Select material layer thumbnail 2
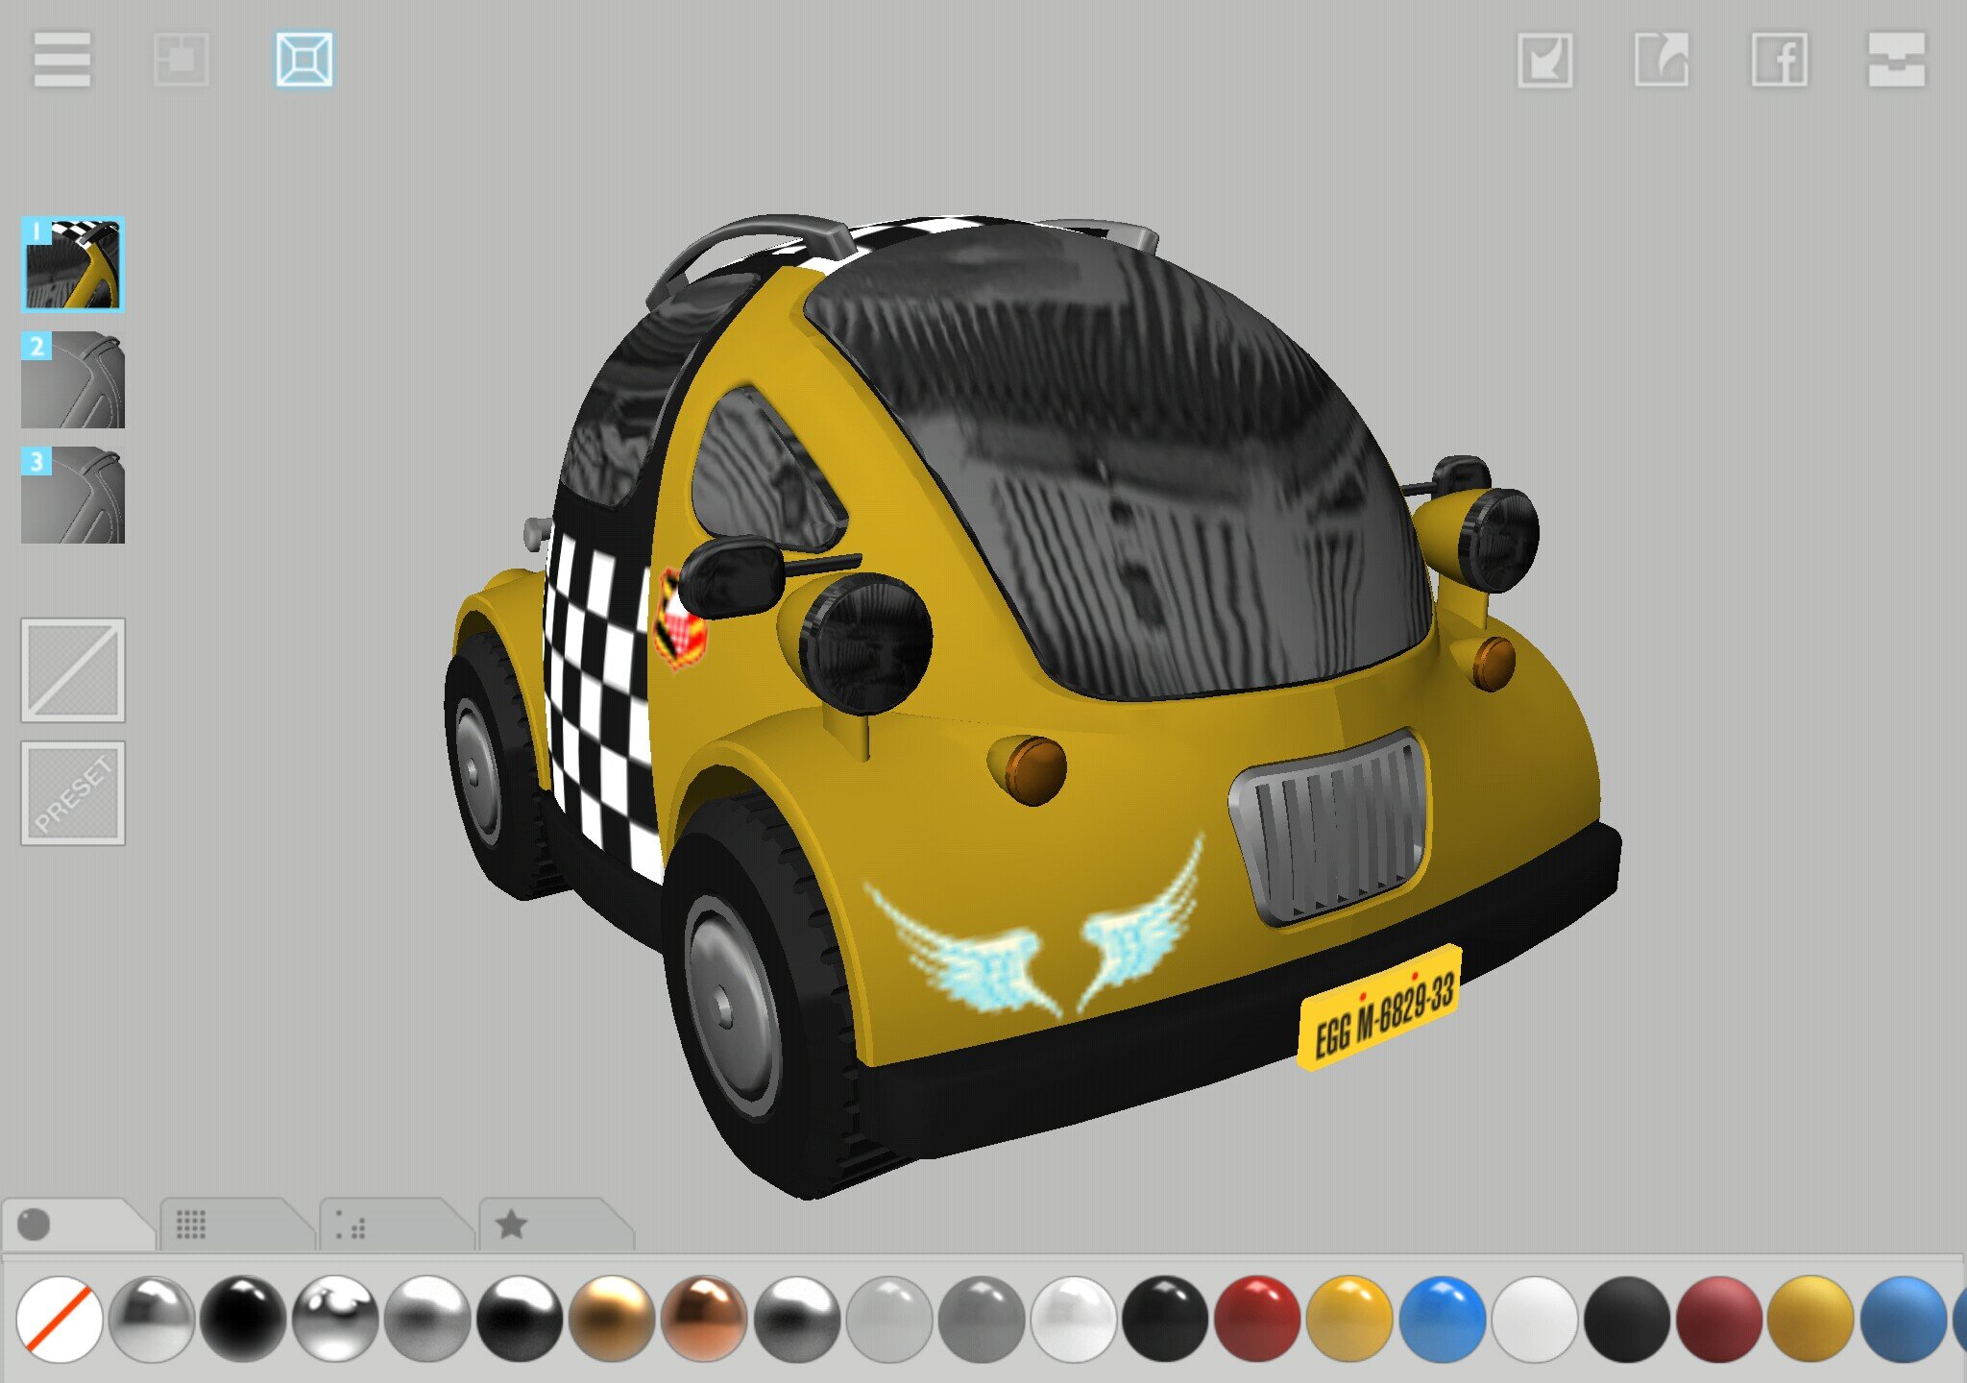The image size is (1967, 1383). tap(73, 380)
